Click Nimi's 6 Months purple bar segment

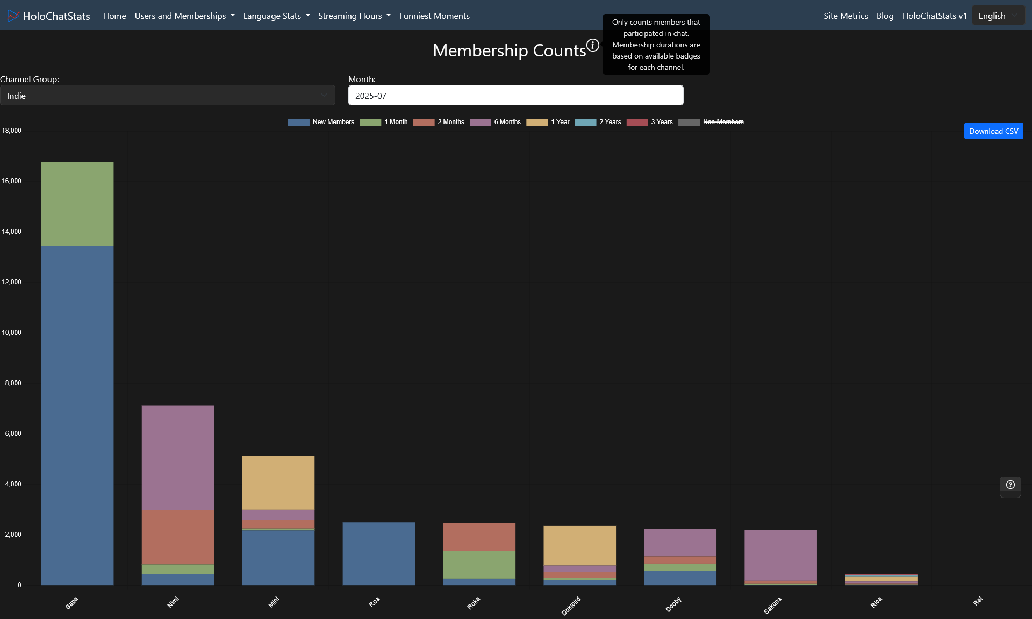point(178,458)
